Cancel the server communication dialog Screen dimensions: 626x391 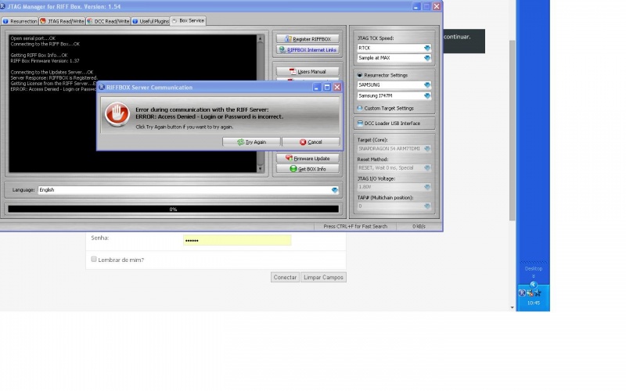(x=311, y=142)
